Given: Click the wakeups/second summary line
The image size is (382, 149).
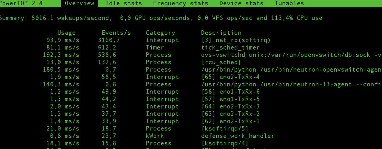Looking at the screenshot, I should 161,18.
